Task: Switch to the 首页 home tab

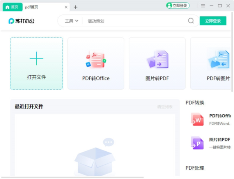Action: (x=12, y=7)
